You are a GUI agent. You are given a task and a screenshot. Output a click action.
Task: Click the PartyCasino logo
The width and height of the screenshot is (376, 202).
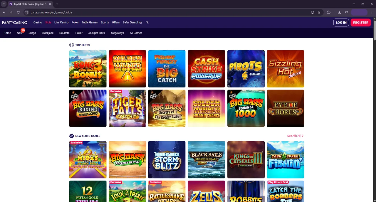tap(15, 23)
